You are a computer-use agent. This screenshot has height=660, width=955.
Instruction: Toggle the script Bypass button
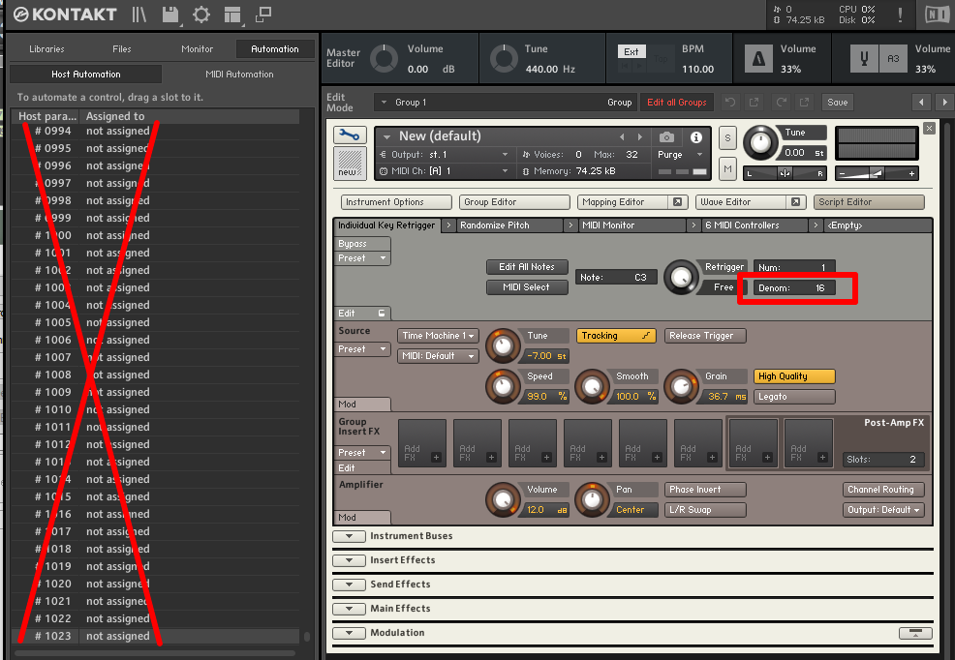pyautogui.click(x=362, y=243)
